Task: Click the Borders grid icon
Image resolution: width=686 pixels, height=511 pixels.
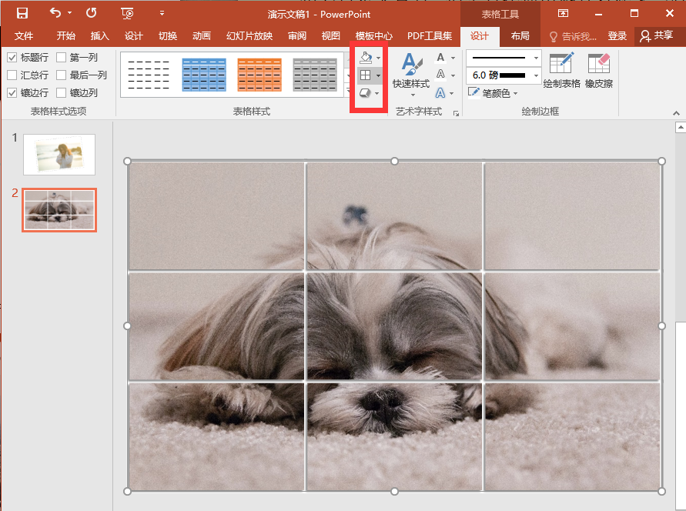Action: pyautogui.click(x=365, y=75)
